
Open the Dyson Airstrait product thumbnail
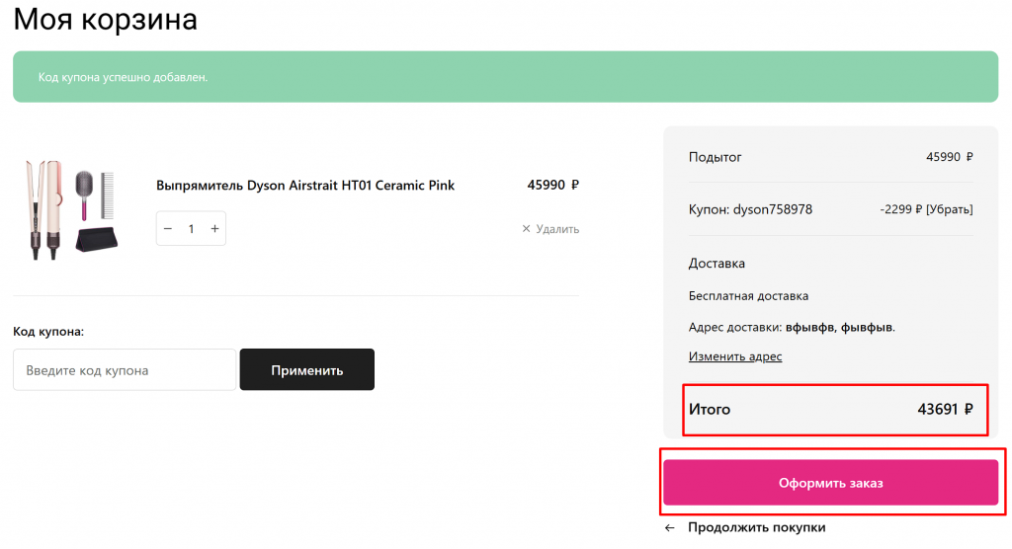[x=71, y=209]
